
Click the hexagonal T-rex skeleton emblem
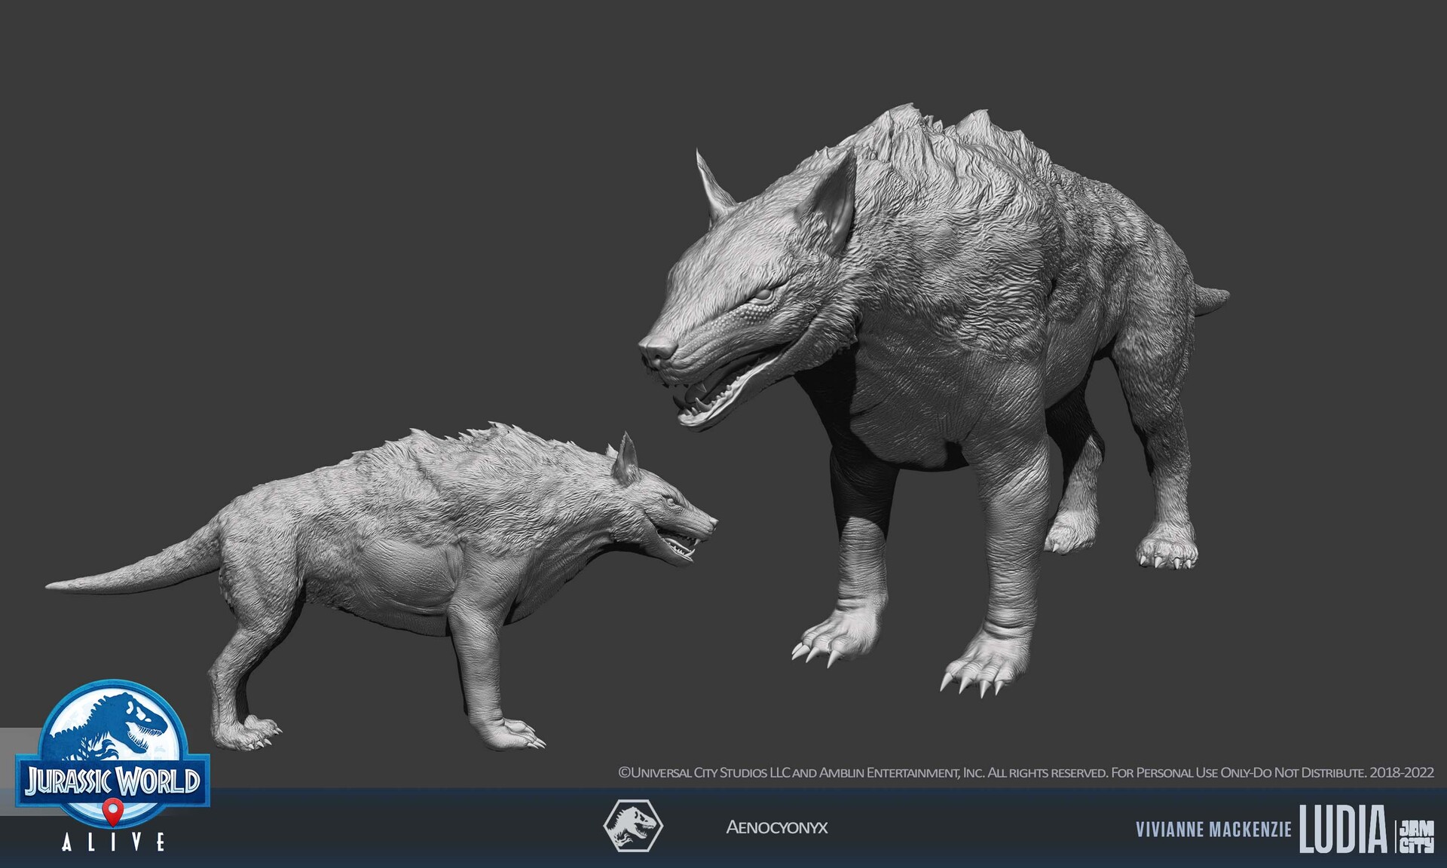[x=633, y=827]
